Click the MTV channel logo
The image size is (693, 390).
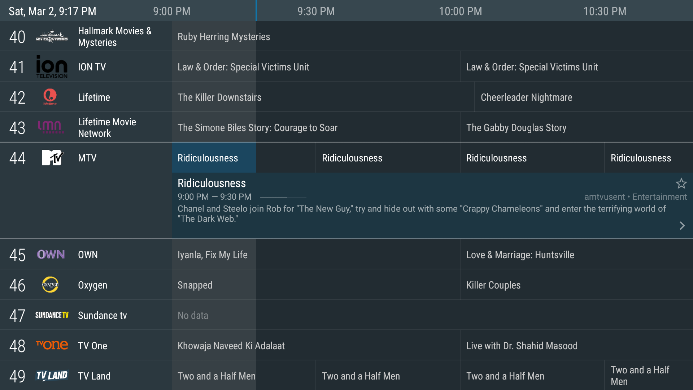click(52, 158)
